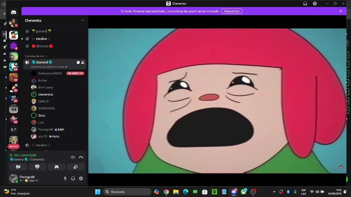Click EN DIRECTO badge beside XxdreamyxX0345
The width and height of the screenshot is (351, 197).
75,73
